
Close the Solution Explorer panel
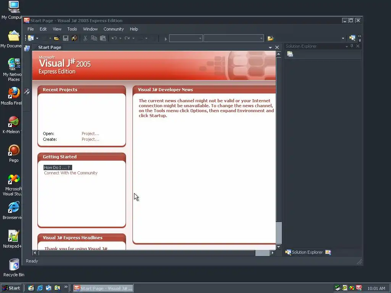358,46
